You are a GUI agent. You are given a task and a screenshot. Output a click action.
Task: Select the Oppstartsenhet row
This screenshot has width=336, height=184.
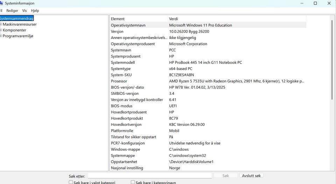(208, 162)
